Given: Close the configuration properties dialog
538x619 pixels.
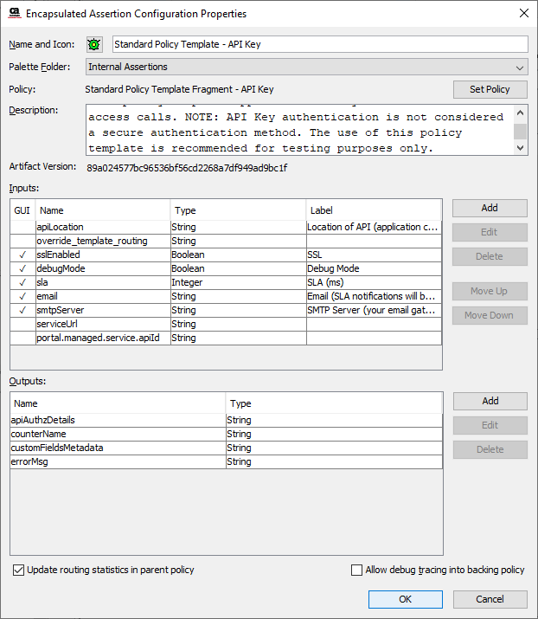Looking at the screenshot, I should [x=522, y=14].
